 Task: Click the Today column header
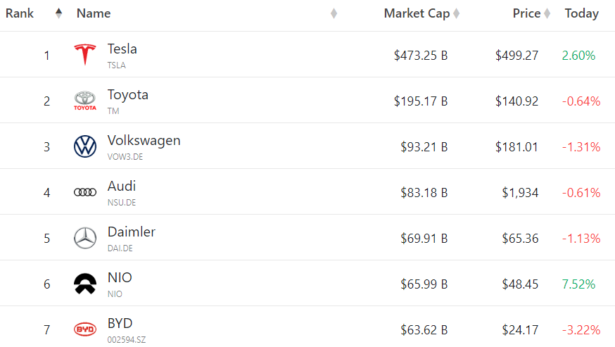pos(582,13)
